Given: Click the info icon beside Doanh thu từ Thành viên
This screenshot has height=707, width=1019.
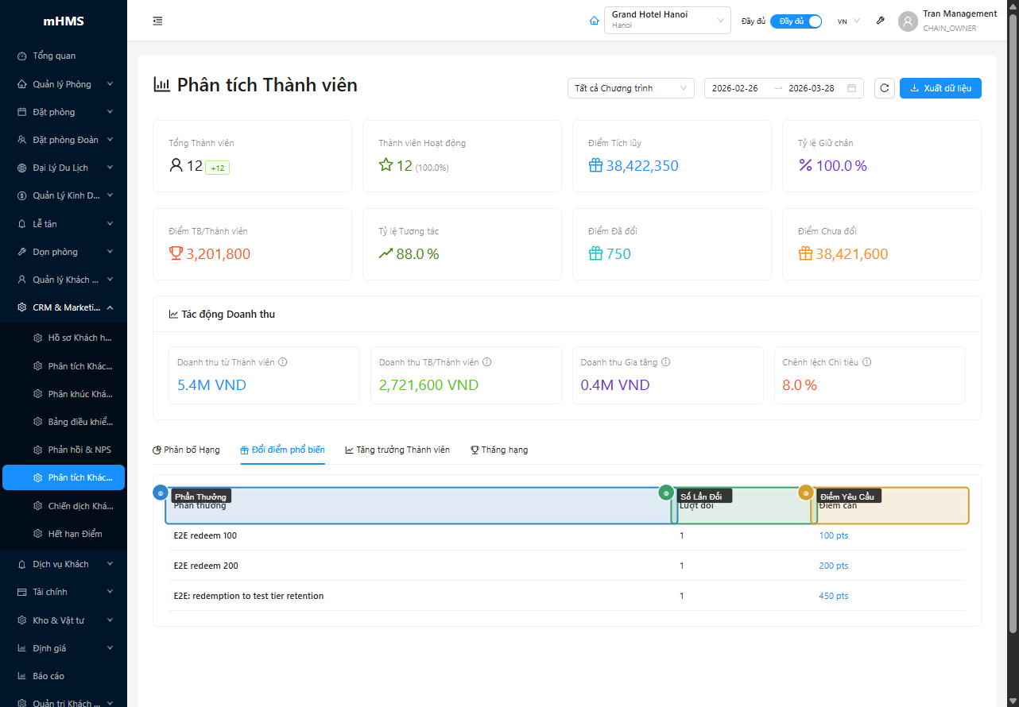Looking at the screenshot, I should (x=283, y=362).
